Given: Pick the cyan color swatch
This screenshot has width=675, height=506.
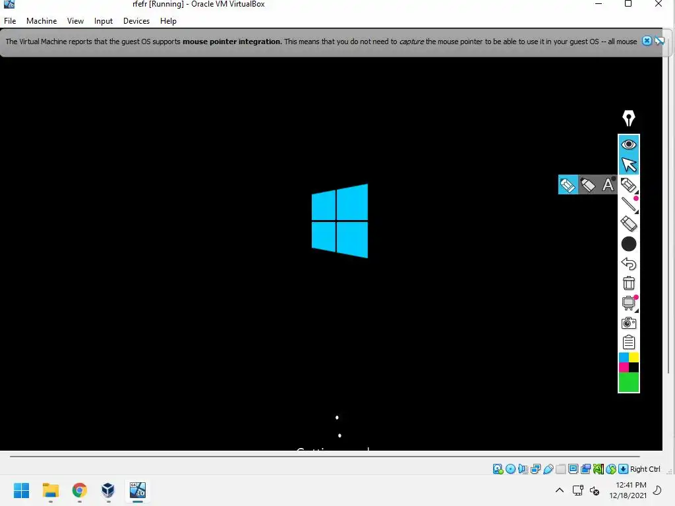Looking at the screenshot, I should tap(624, 358).
